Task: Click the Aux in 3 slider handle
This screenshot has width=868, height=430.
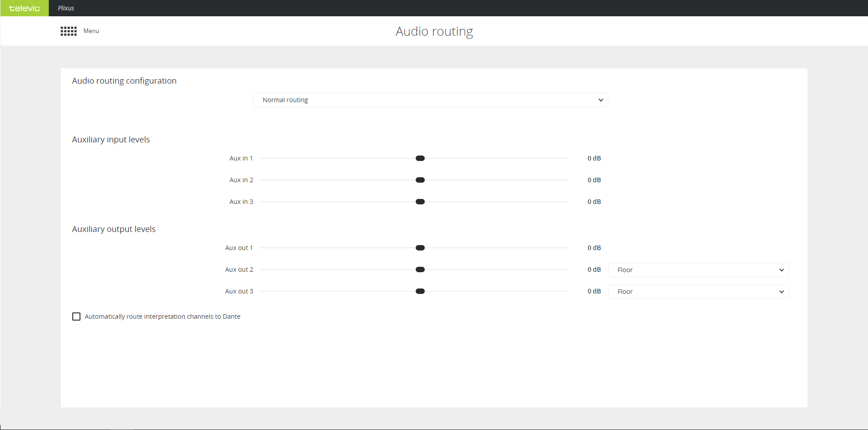Action: tap(420, 202)
